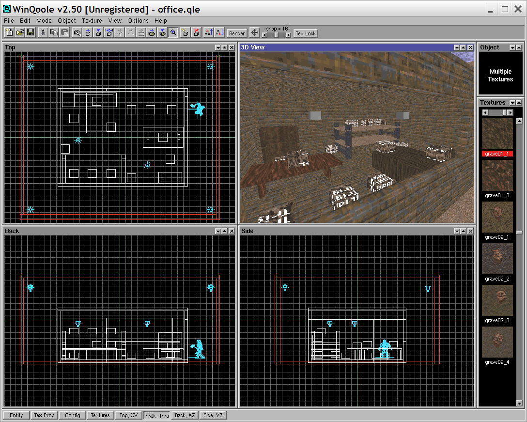Open the Top view panel dropdown arrow
This screenshot has width=527, height=422.
[218, 47]
